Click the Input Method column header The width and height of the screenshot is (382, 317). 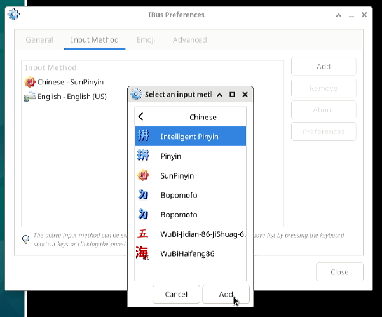[x=51, y=67]
